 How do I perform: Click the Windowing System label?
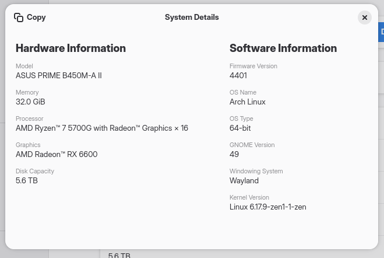coord(256,171)
